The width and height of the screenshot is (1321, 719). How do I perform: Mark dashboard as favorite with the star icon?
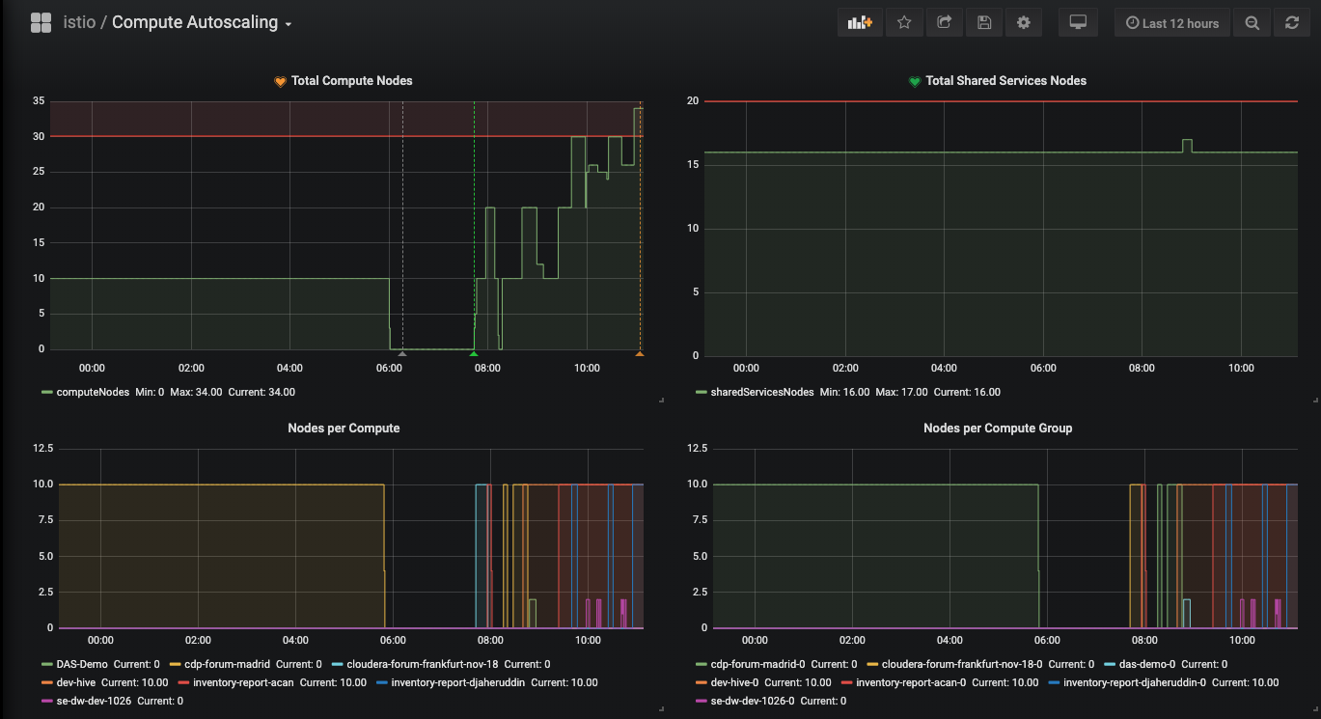click(903, 21)
